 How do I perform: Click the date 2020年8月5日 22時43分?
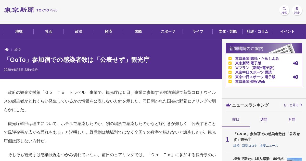[21, 70]
